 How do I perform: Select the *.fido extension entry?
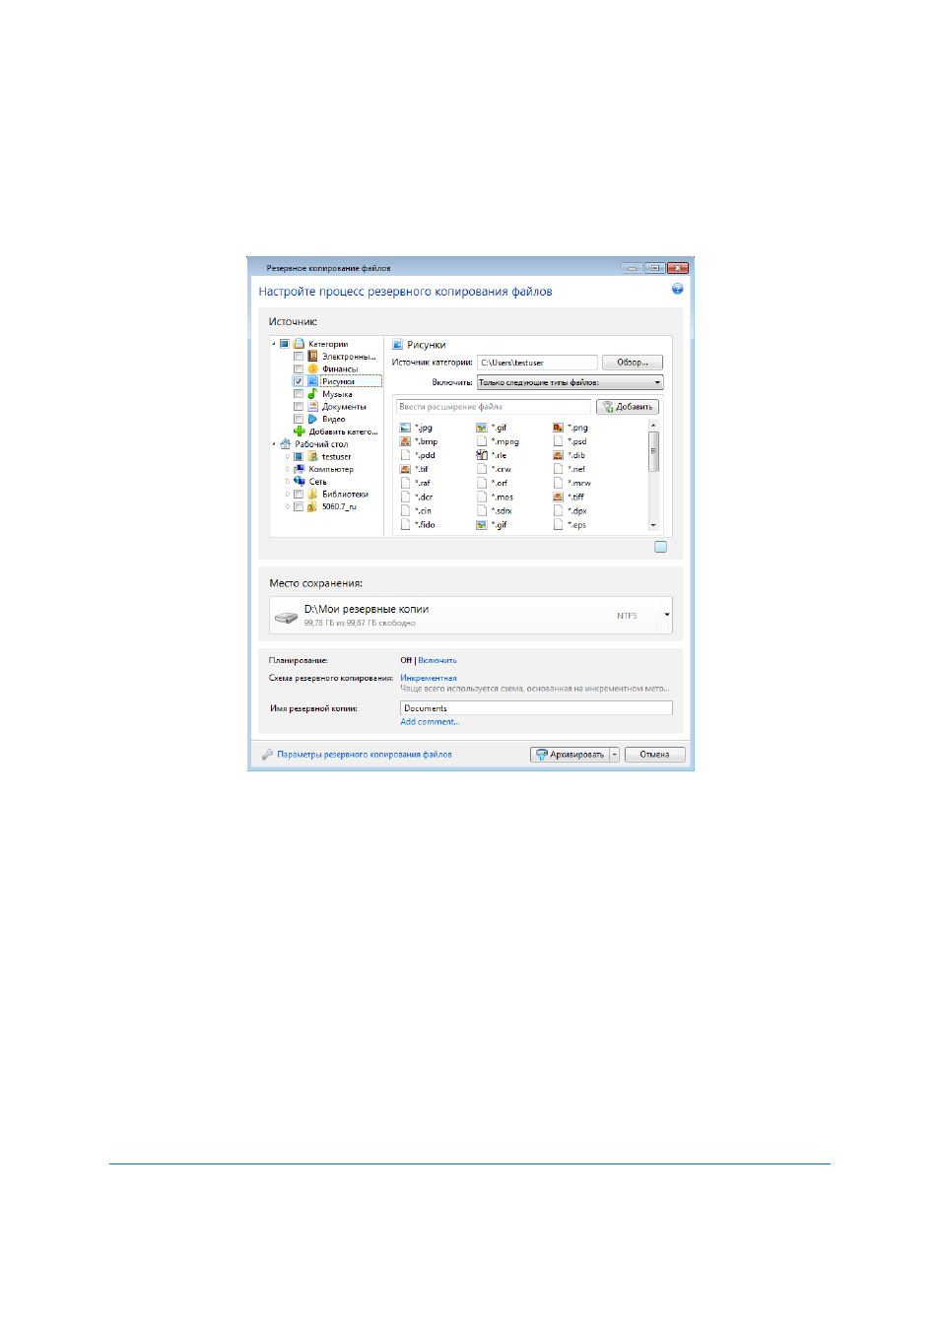pos(418,525)
